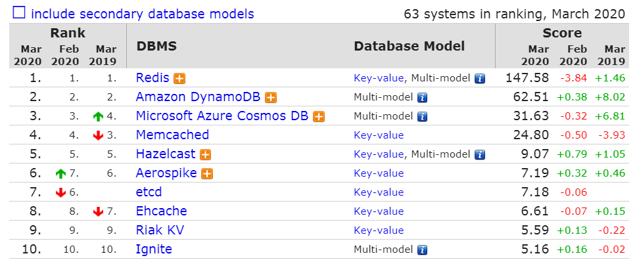Screen dimensions: 635x262
Task: Open the info icon in the Redis row
Action: point(480,78)
